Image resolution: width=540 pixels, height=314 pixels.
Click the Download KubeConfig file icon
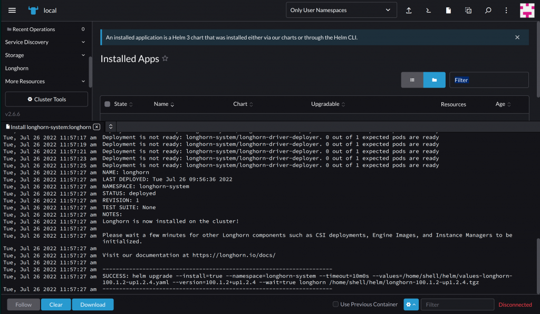click(448, 11)
